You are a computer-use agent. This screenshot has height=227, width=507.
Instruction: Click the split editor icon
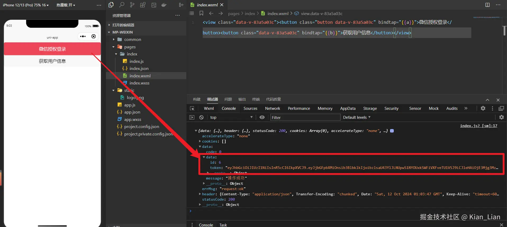[x=487, y=5]
